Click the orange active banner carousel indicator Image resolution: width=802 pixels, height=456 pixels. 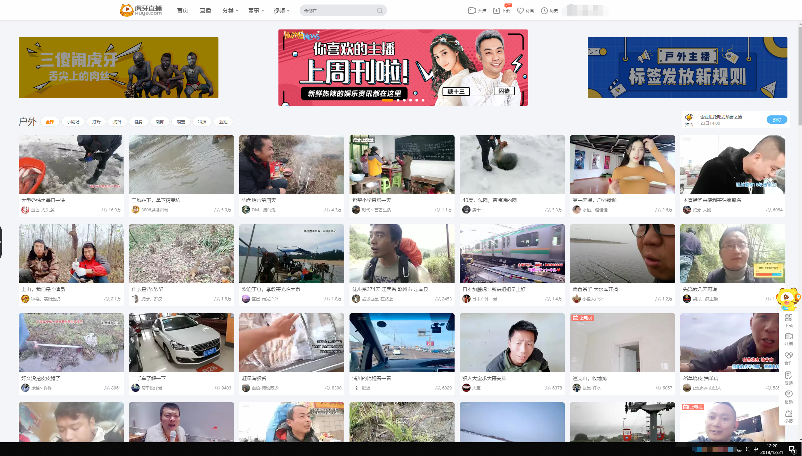pos(387,100)
